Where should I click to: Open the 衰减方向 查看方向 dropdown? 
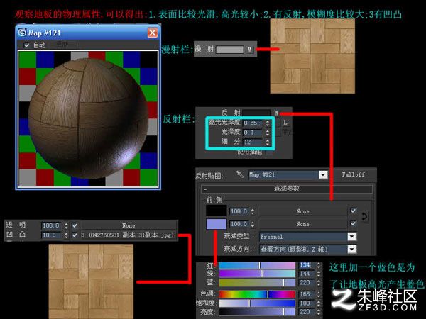352,249
